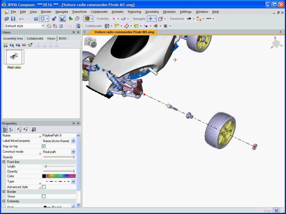This screenshot has height=214, width=286.
Task: Close the Properties panel
Action: [78, 123]
